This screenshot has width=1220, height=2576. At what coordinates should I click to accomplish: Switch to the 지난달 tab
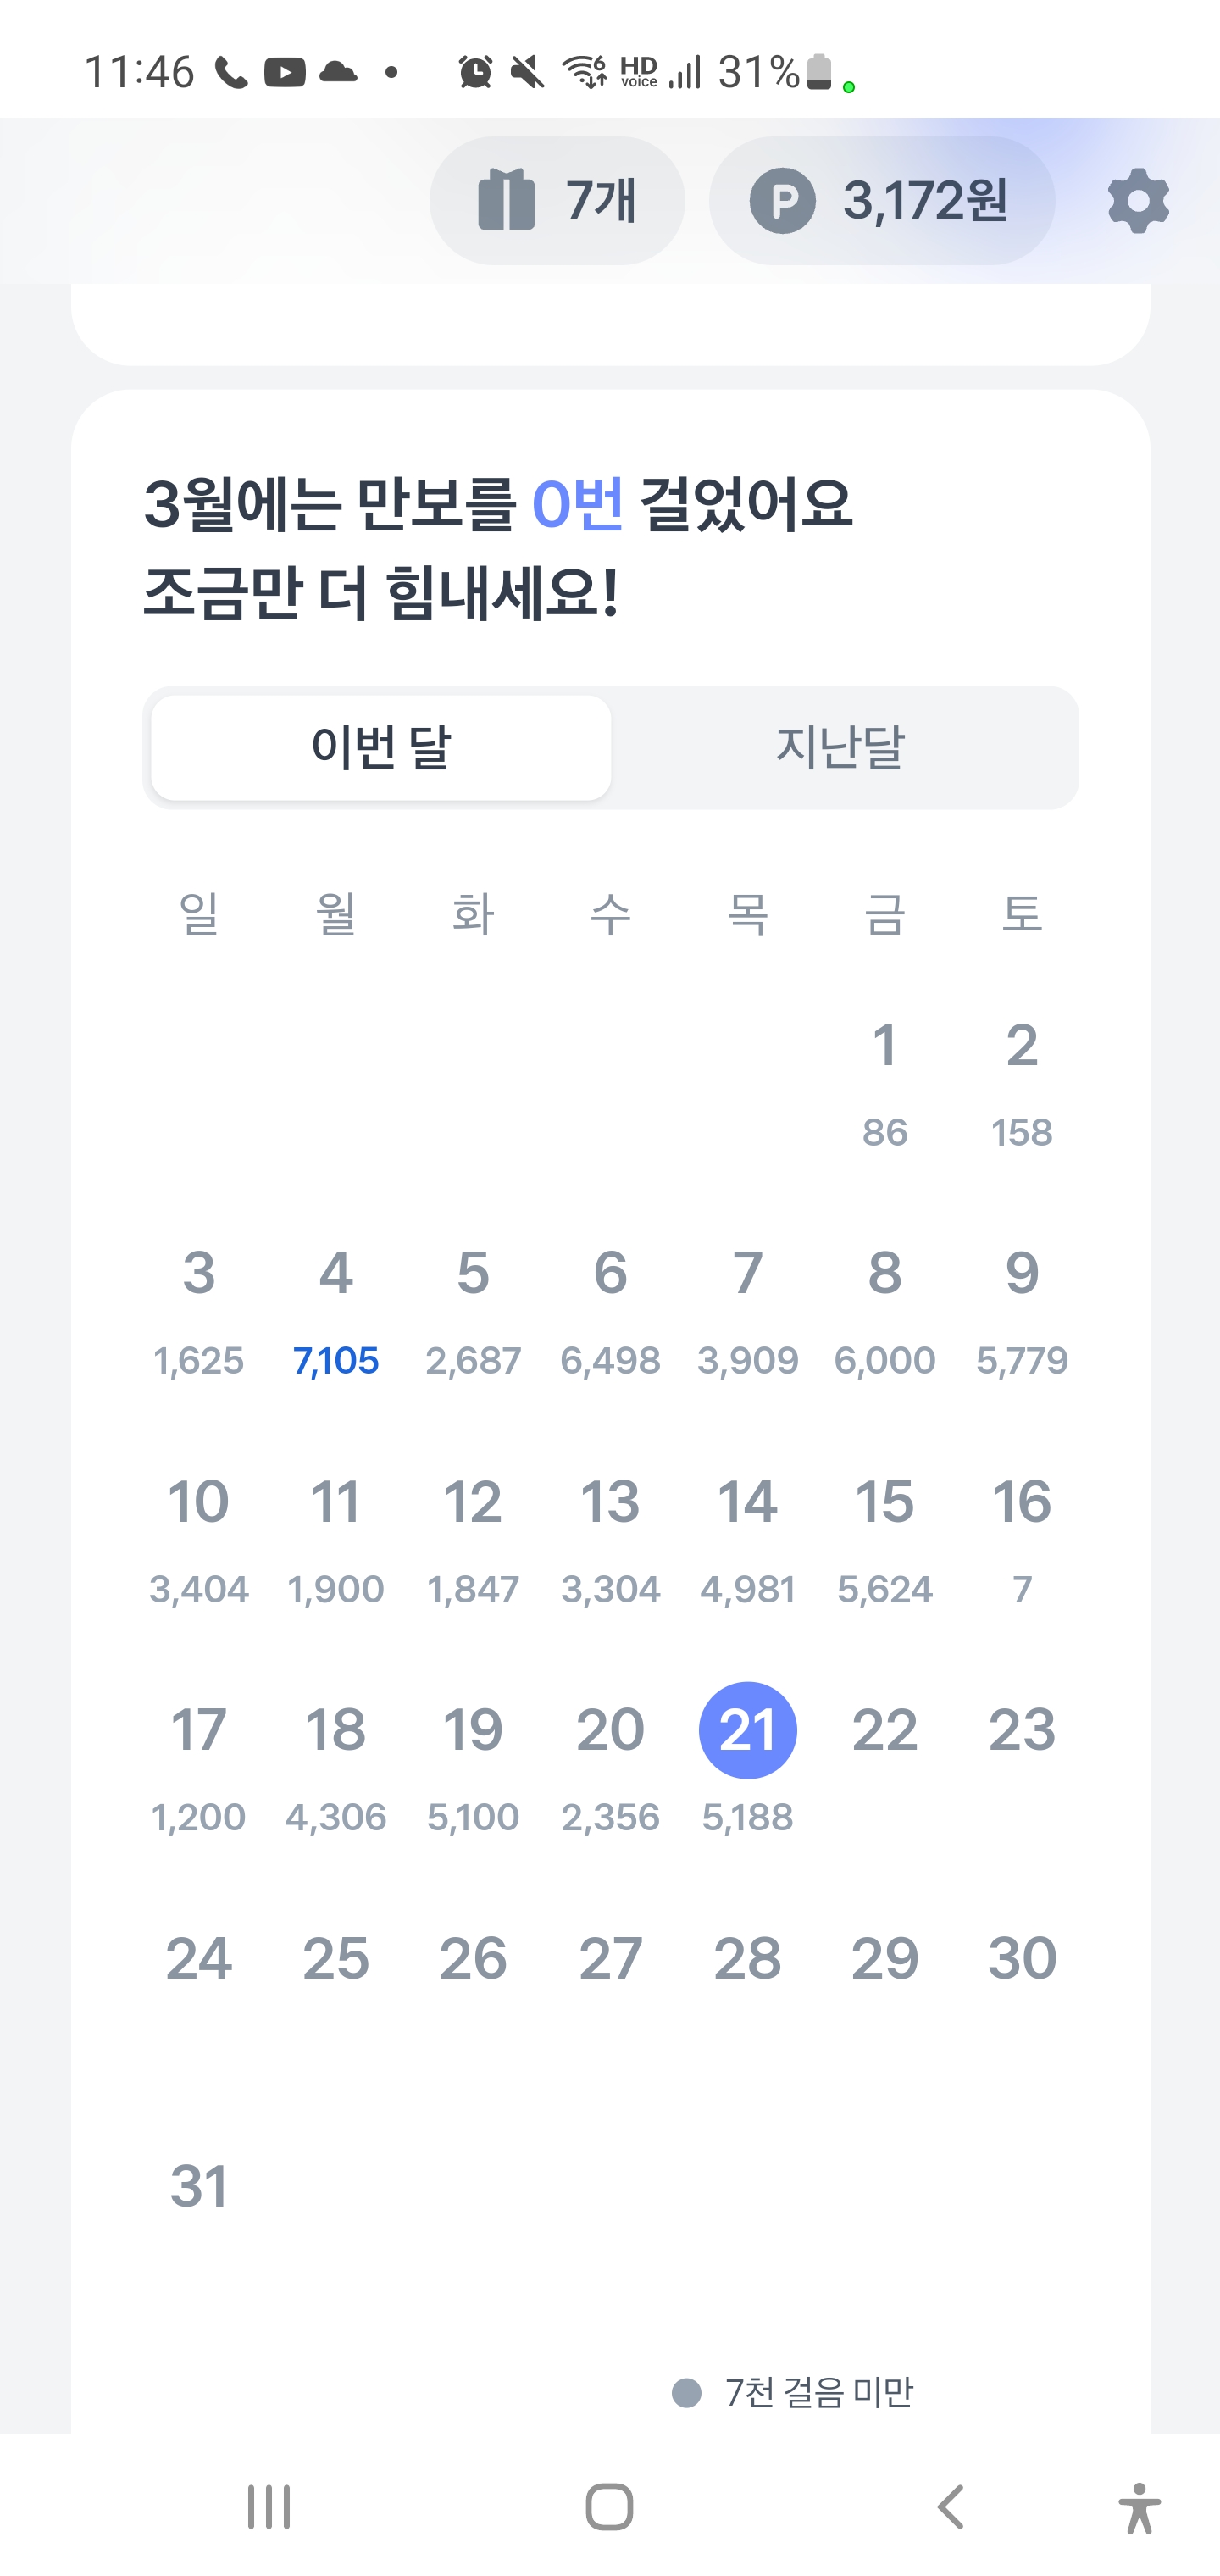tap(839, 747)
